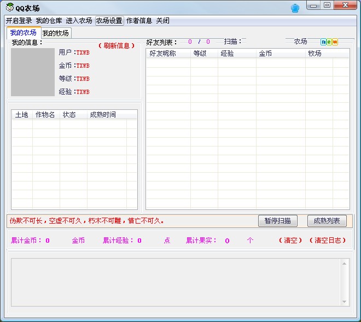Maximize the QQ农场 window

coord(327,5)
